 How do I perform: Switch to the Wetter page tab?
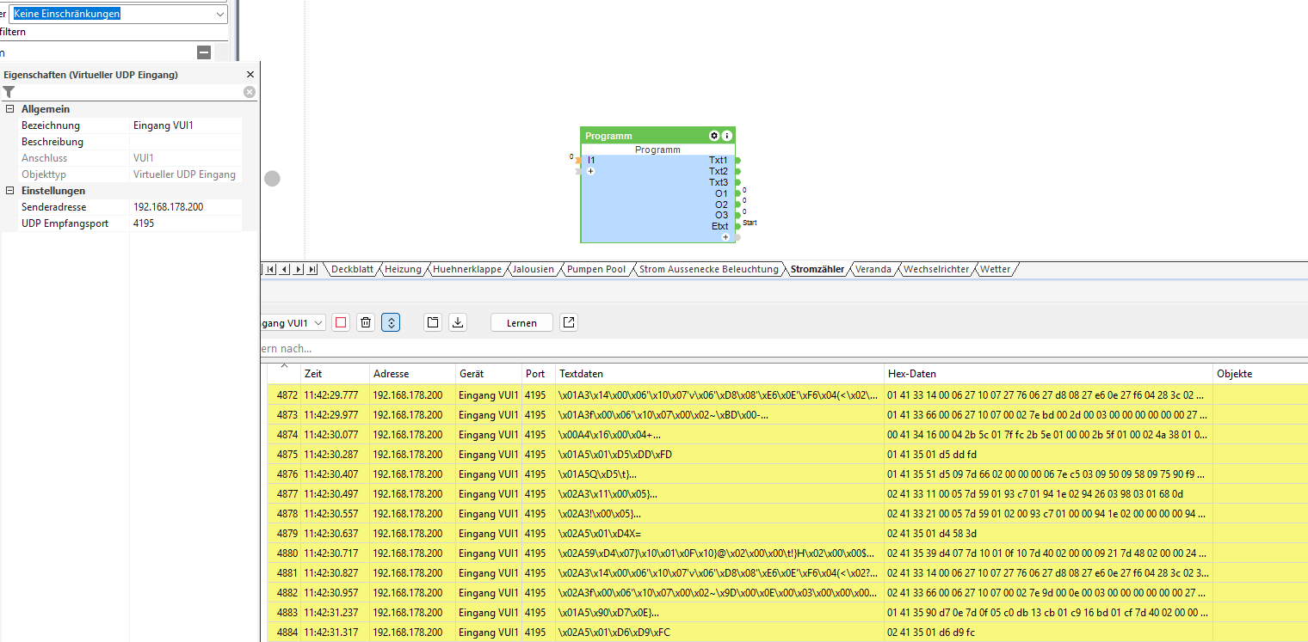[x=995, y=269]
